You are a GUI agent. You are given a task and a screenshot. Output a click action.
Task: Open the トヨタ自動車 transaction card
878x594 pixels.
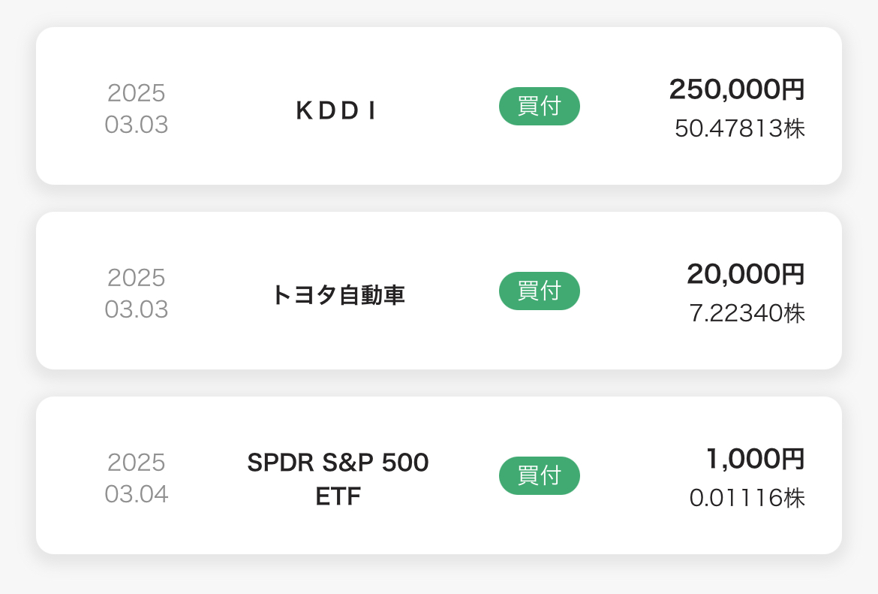click(438, 291)
